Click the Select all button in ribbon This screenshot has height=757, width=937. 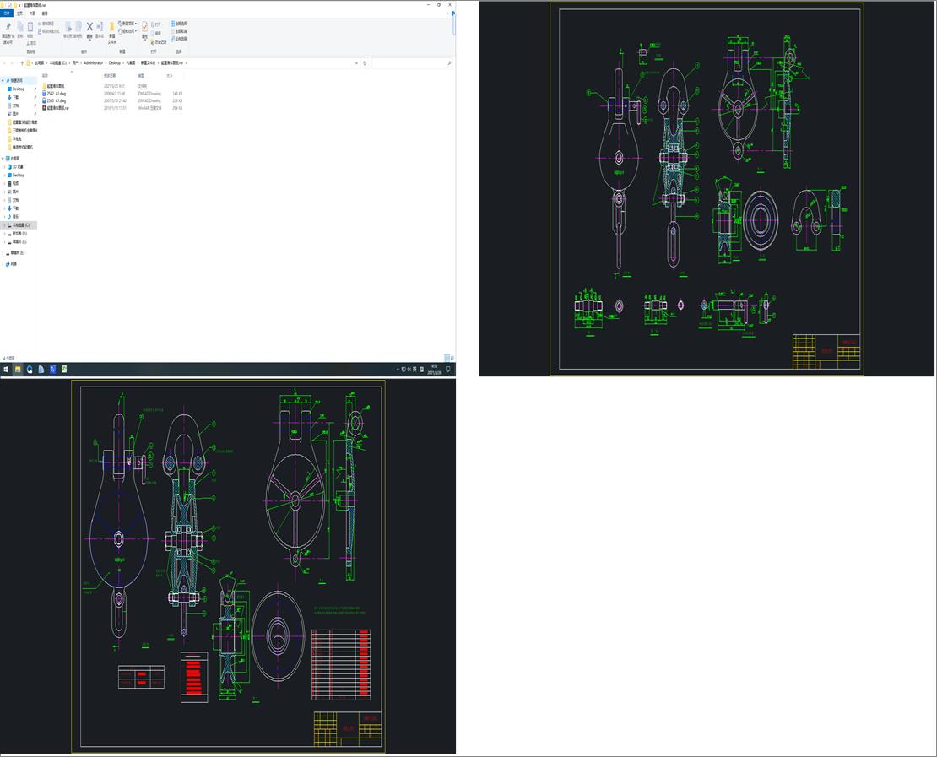coord(179,23)
